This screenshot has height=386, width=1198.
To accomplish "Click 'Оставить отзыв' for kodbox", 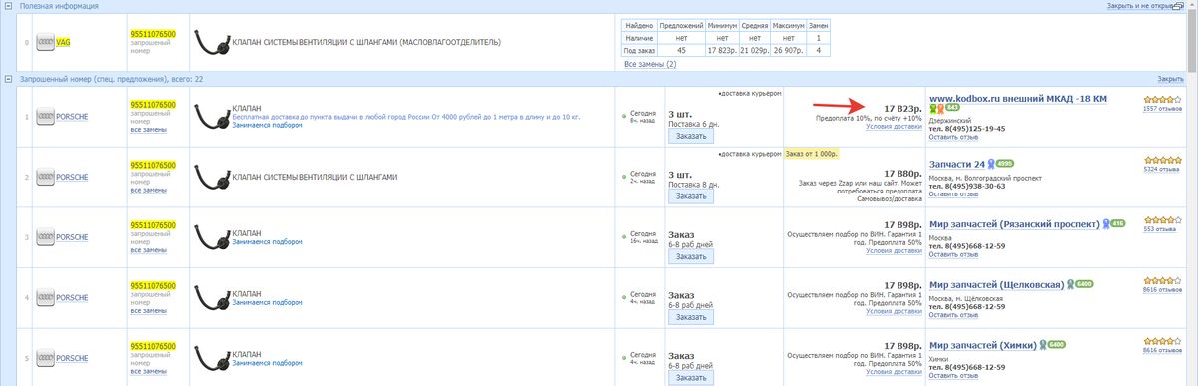I will point(954,137).
